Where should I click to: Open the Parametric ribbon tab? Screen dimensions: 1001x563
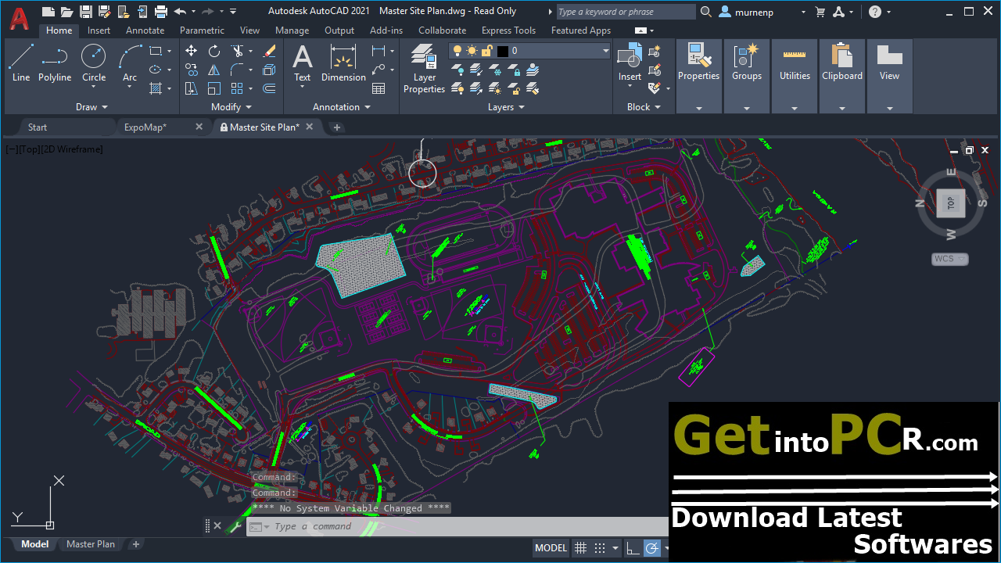(x=203, y=30)
